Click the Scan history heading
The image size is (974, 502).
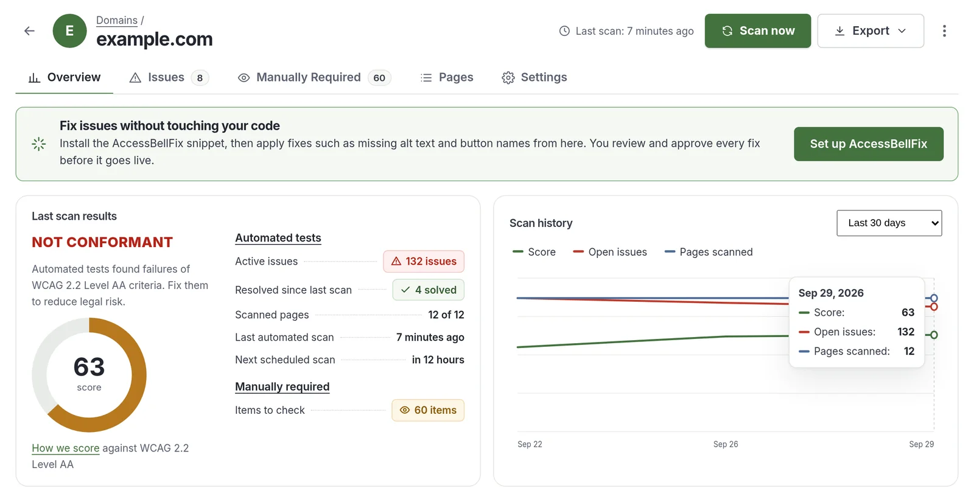point(541,223)
